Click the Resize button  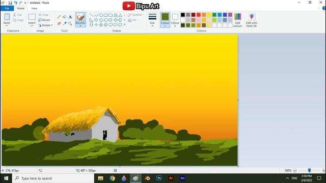[x=44, y=20]
